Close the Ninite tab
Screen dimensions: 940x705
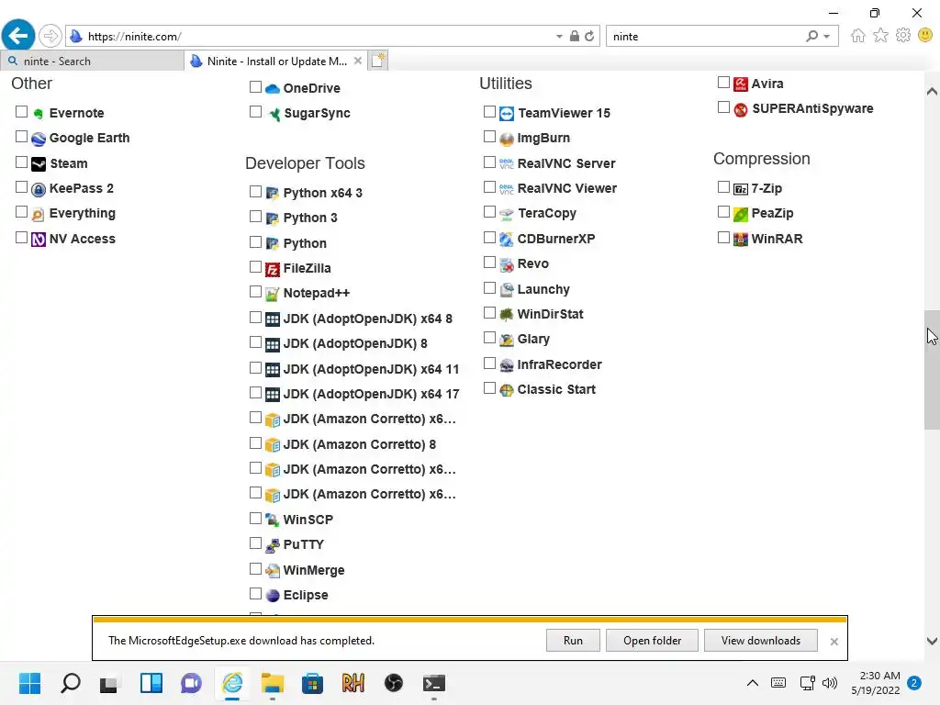click(x=358, y=61)
